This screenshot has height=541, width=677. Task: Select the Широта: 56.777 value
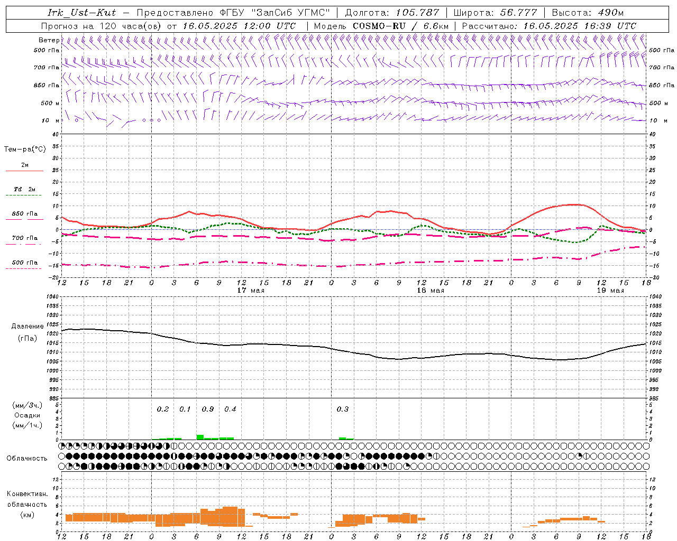coord(495,13)
